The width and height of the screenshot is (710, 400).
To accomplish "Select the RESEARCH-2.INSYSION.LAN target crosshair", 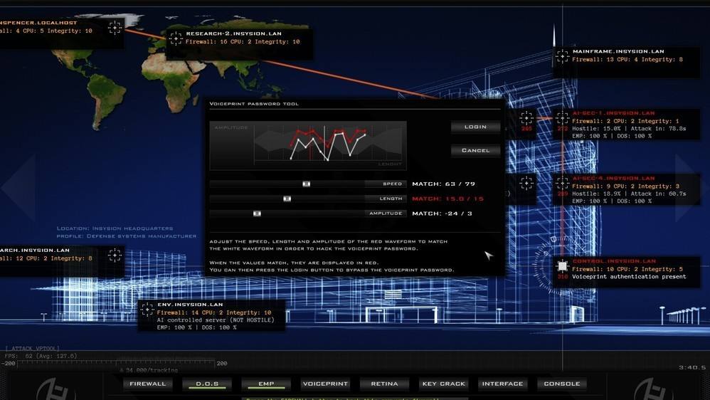I will point(175,38).
